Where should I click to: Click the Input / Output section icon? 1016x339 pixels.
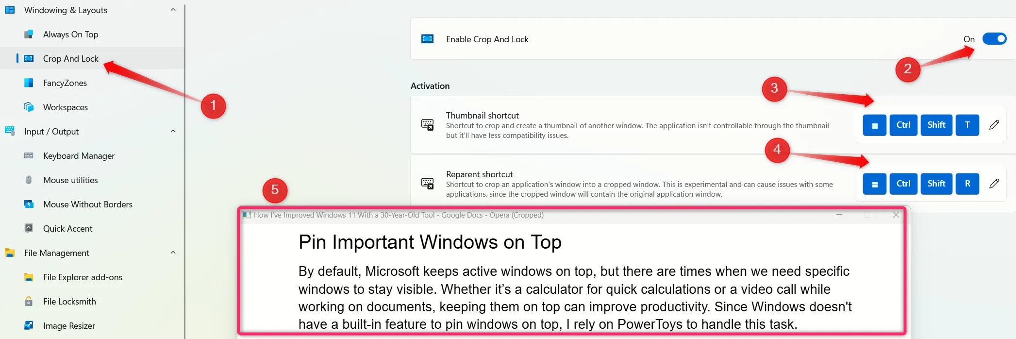(10, 130)
